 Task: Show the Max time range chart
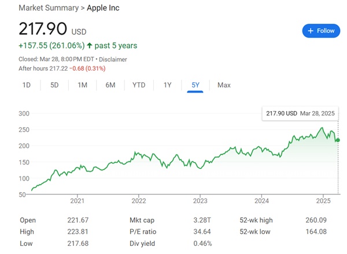[x=224, y=85]
